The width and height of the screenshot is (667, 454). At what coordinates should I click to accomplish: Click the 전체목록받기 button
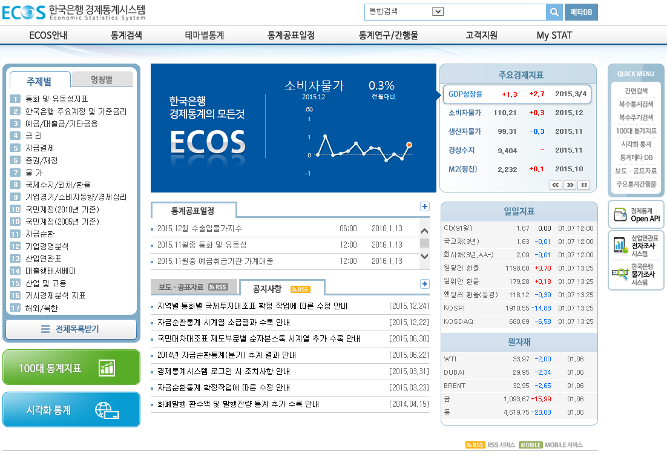tap(71, 329)
